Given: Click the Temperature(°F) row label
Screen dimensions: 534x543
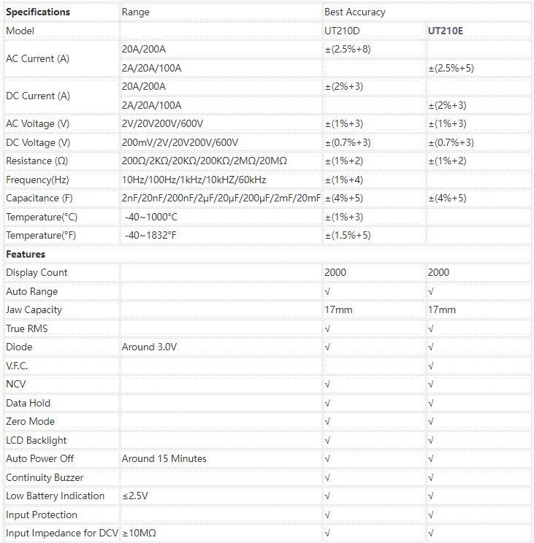Looking at the screenshot, I should [41, 236].
